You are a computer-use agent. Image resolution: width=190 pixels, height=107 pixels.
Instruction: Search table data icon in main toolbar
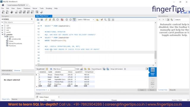tap(37, 12)
